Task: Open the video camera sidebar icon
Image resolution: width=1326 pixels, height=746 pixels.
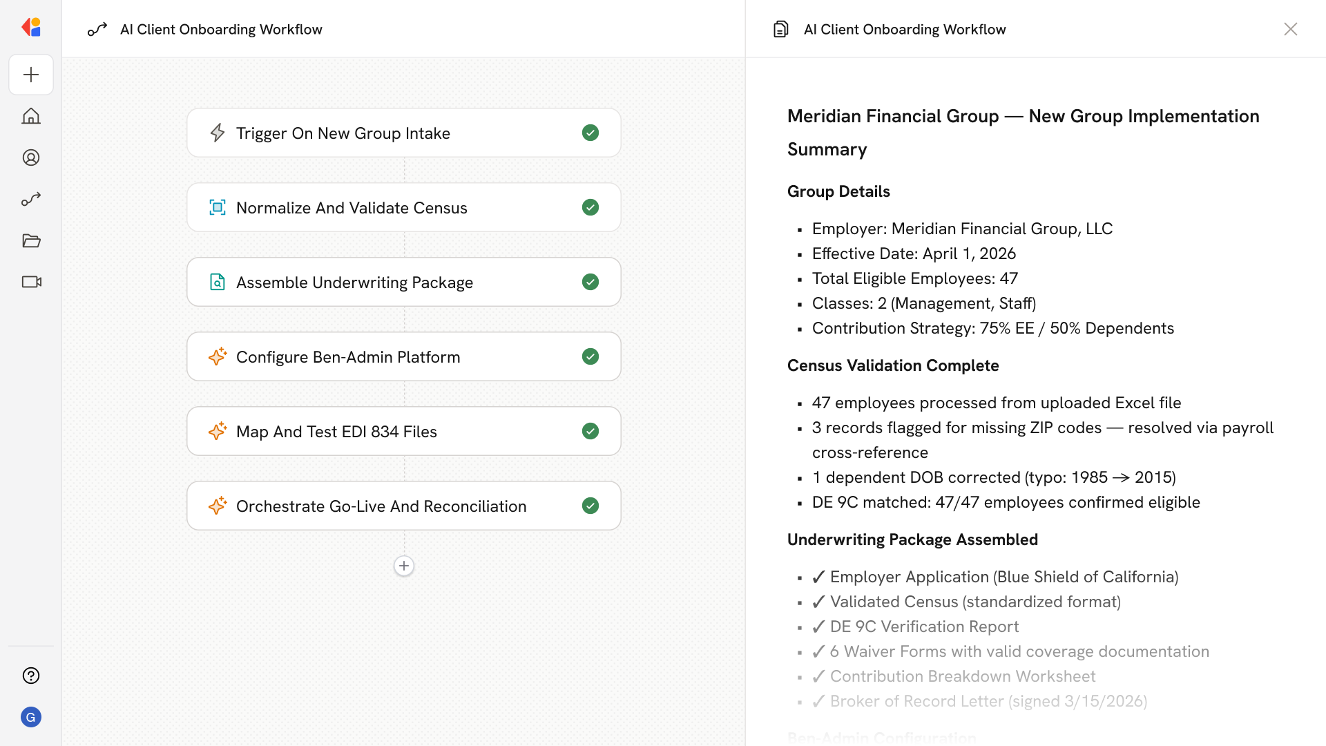Action: click(31, 282)
